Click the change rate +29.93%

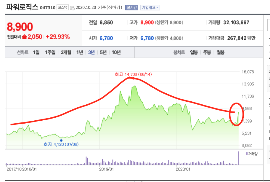pos(58,37)
